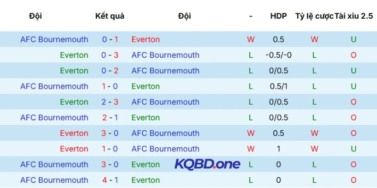377x188 pixels.
Task: Open the 0 - 1 match result
Action: (110, 39)
